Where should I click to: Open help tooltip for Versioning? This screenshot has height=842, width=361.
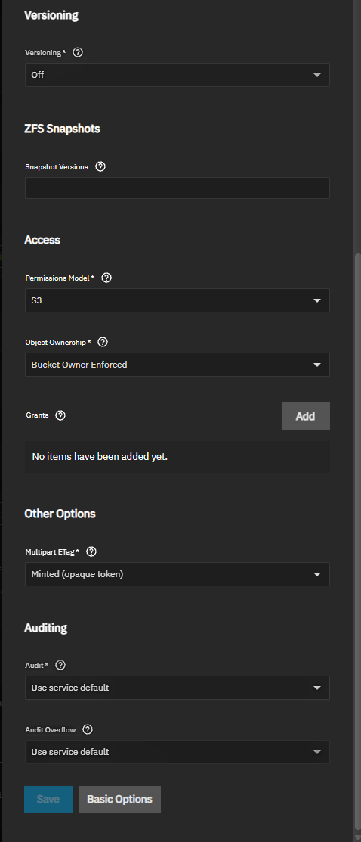click(78, 53)
